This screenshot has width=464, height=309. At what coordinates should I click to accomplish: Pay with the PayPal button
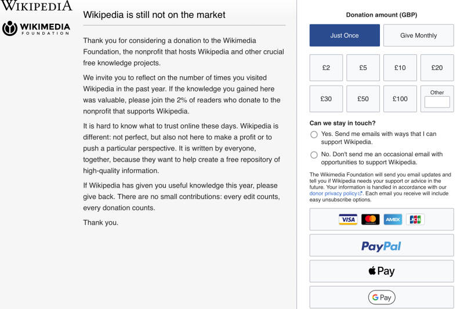pyautogui.click(x=381, y=245)
